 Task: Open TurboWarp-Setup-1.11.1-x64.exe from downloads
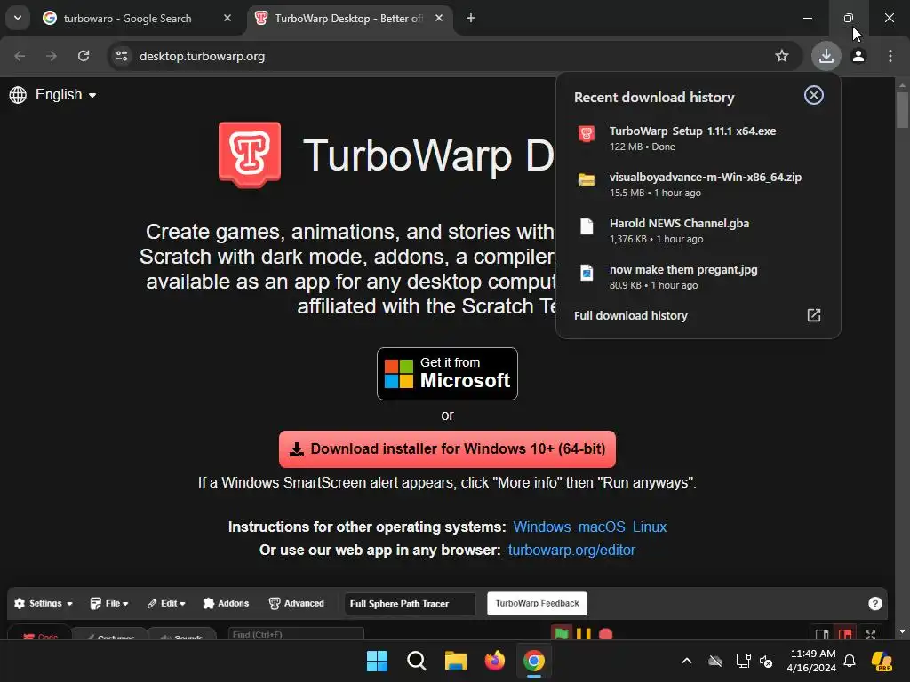tap(698, 138)
